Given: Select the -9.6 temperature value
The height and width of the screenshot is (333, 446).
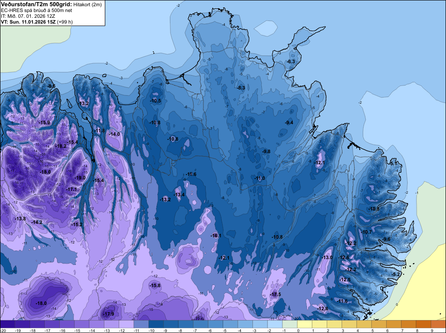Looking at the screenshot, I should [387, 239].
